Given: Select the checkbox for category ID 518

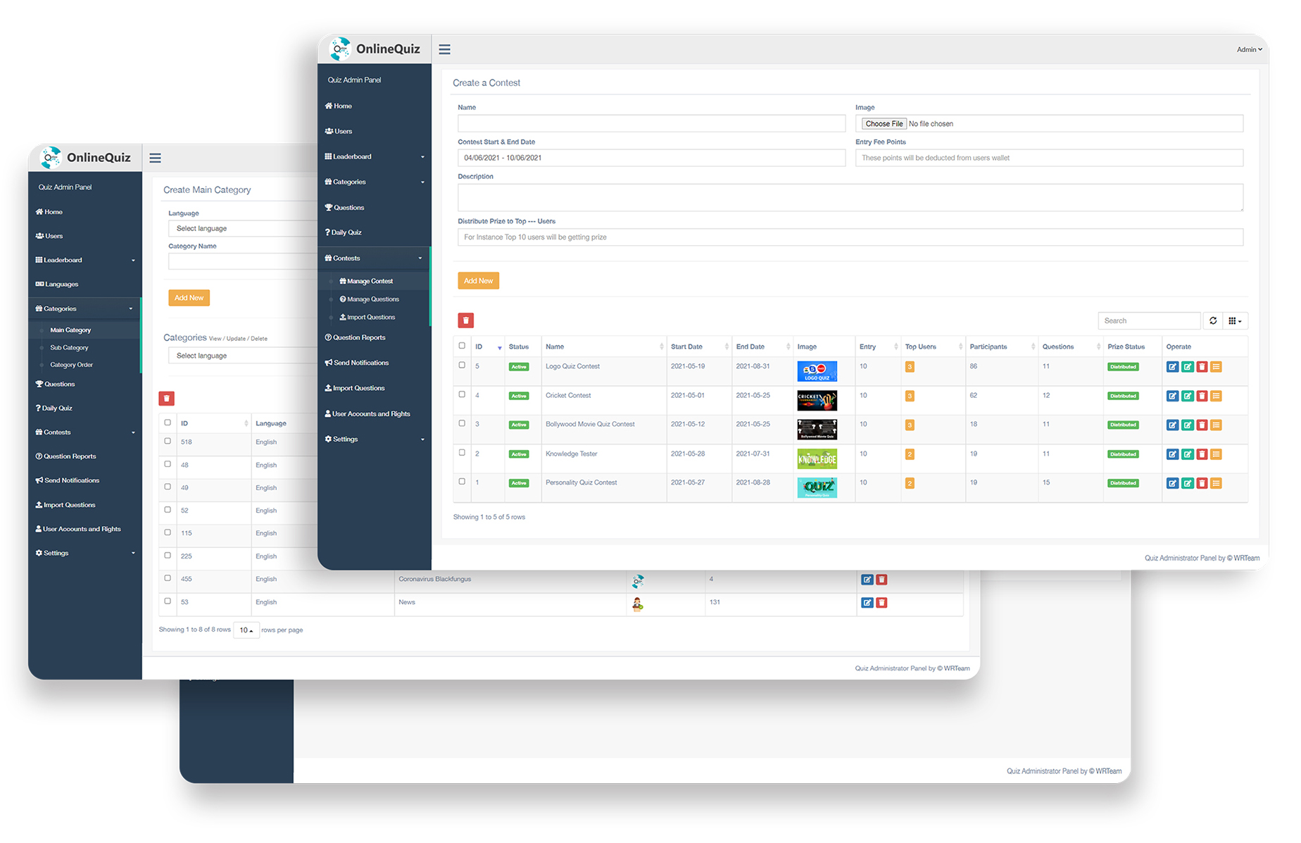Looking at the screenshot, I should [168, 442].
